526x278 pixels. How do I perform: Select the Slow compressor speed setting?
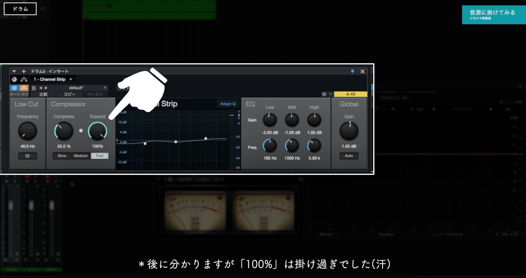click(62, 156)
